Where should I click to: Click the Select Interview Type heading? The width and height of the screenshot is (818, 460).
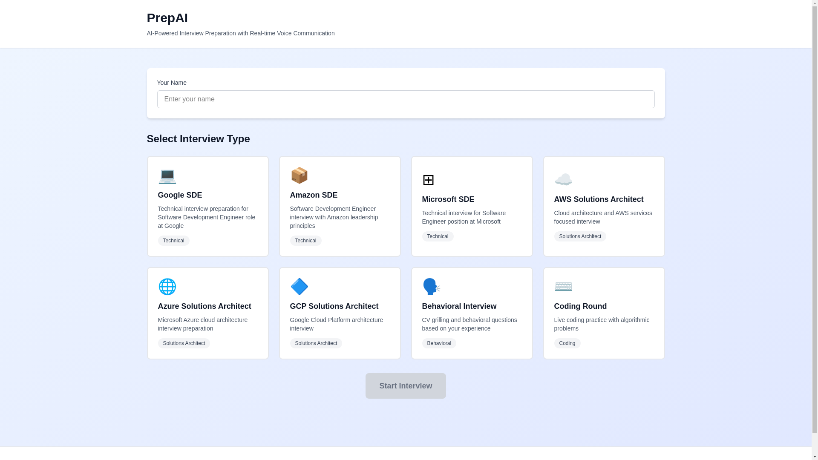(x=198, y=139)
